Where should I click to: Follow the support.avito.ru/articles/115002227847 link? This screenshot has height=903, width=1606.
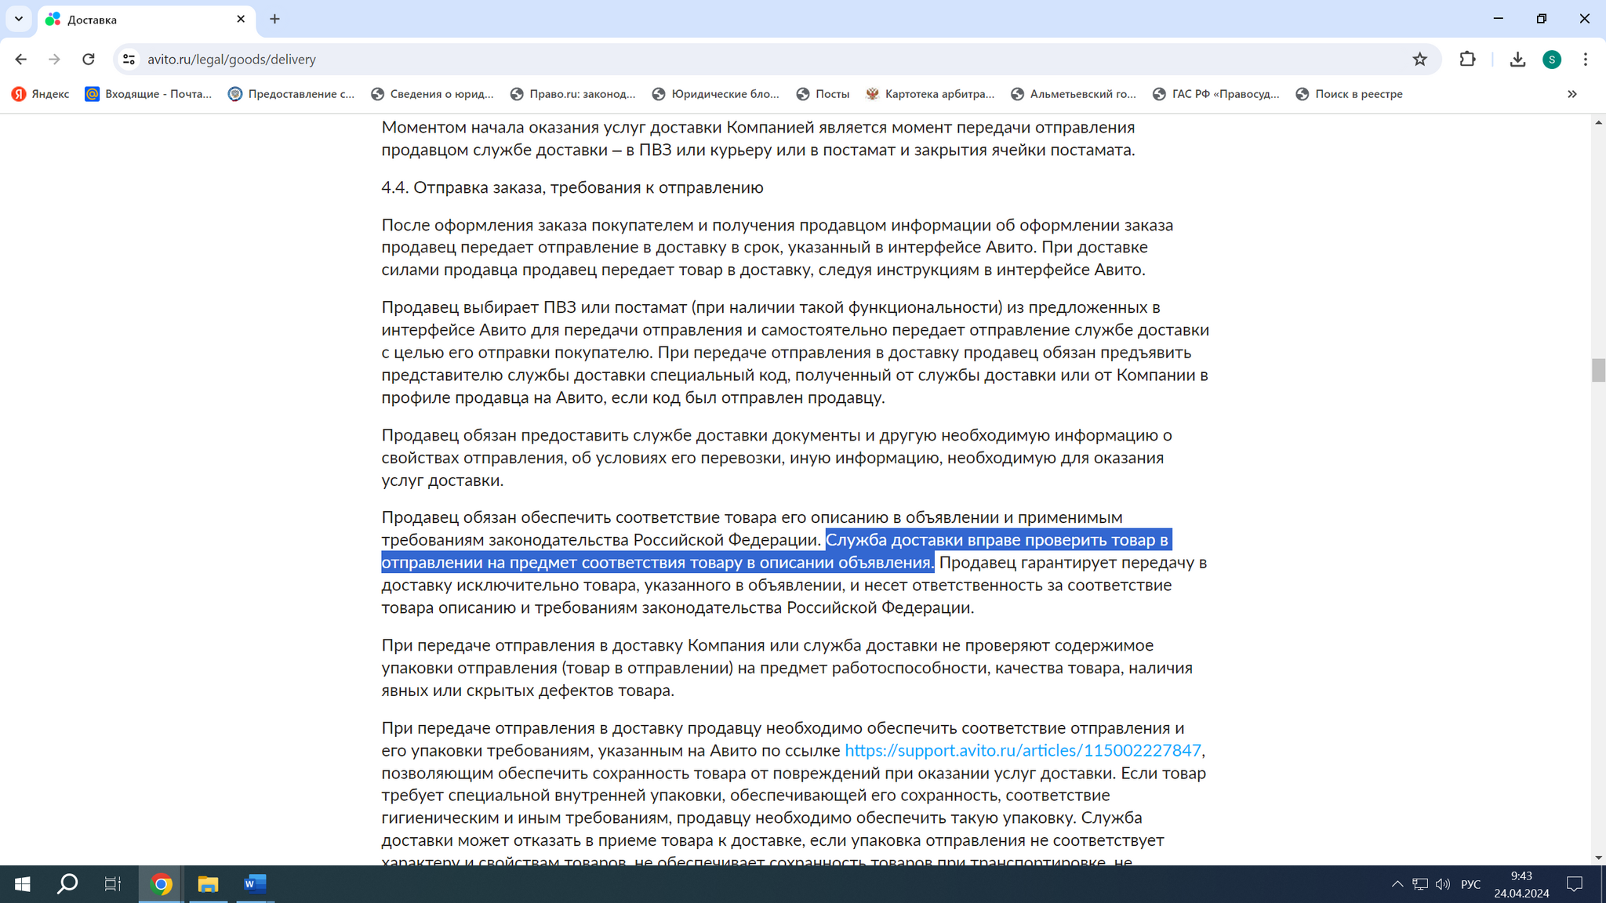tap(1023, 751)
